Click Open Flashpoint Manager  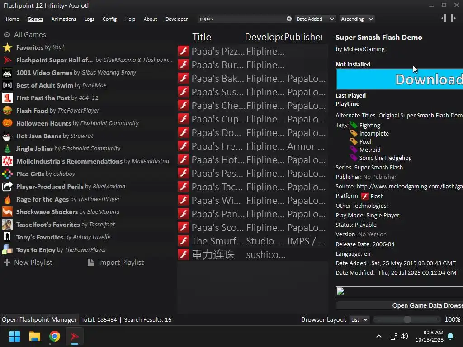click(40, 320)
